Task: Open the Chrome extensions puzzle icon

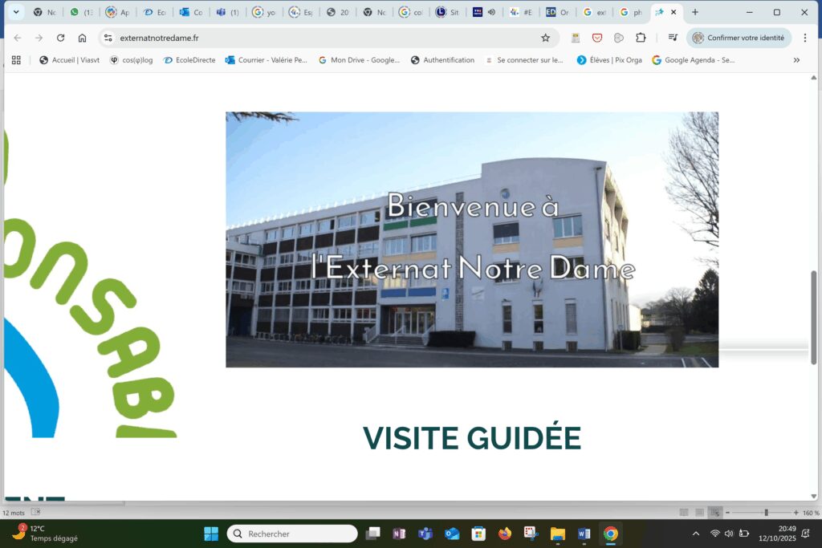Action: 641,38
